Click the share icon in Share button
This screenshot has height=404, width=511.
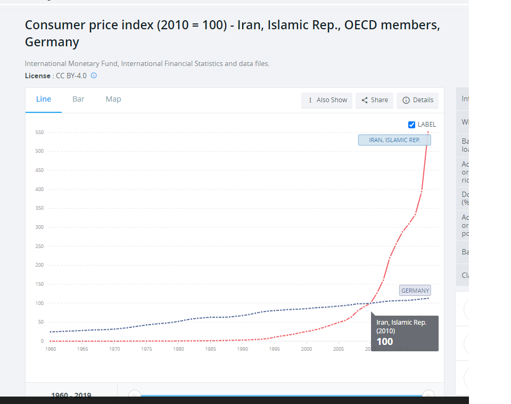click(365, 100)
